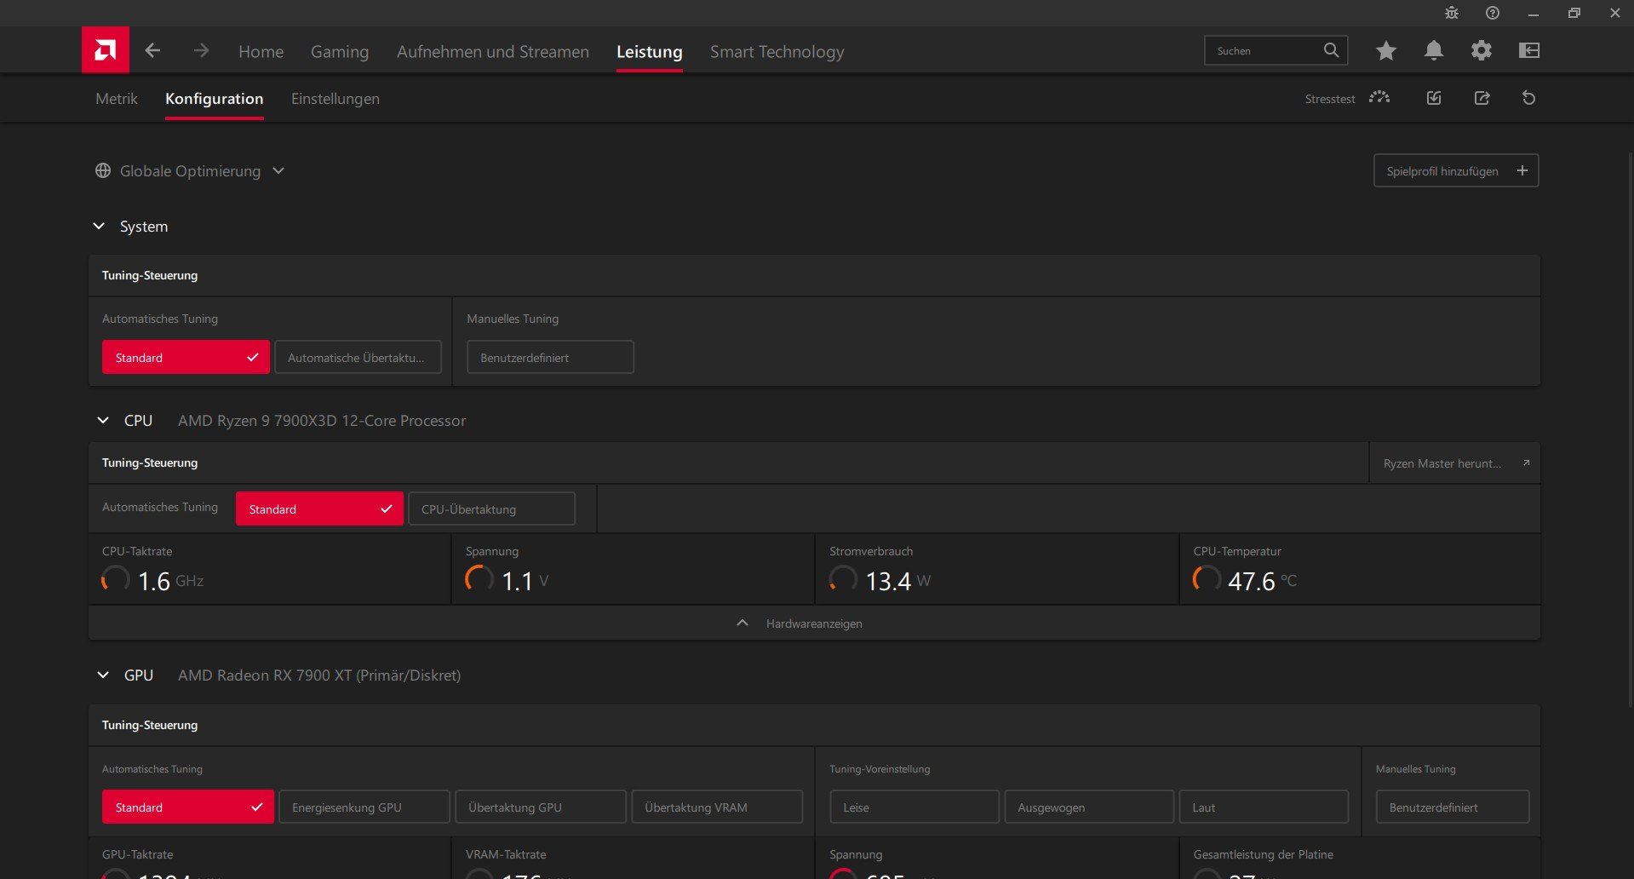Click the 47.6 °C temperature value
Screen dimensions: 1634x879
click(x=1262, y=581)
